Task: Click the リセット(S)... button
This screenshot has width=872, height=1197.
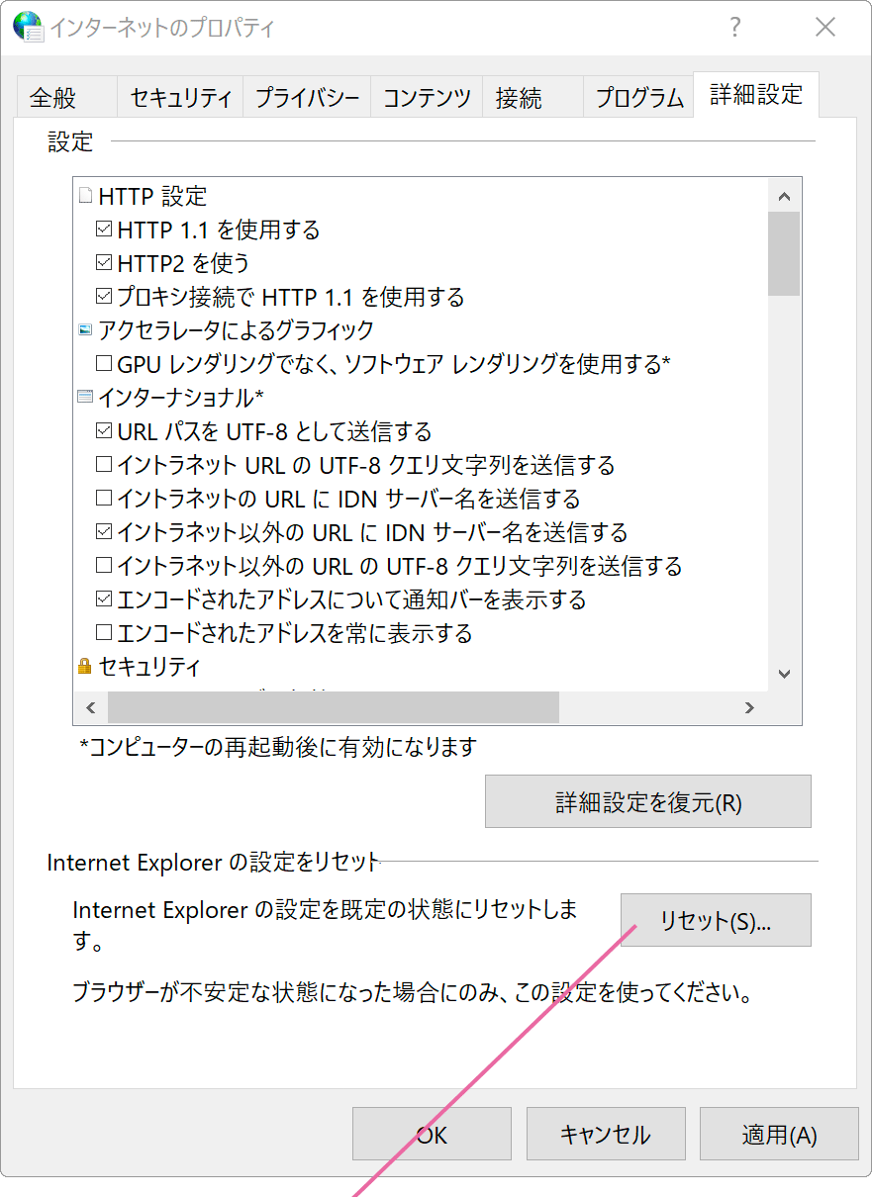Action: pos(716,921)
